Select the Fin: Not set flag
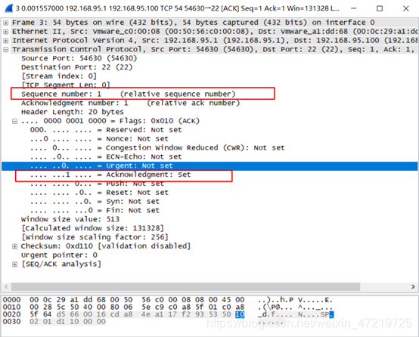This screenshot has width=419, height=337. (x=95, y=210)
